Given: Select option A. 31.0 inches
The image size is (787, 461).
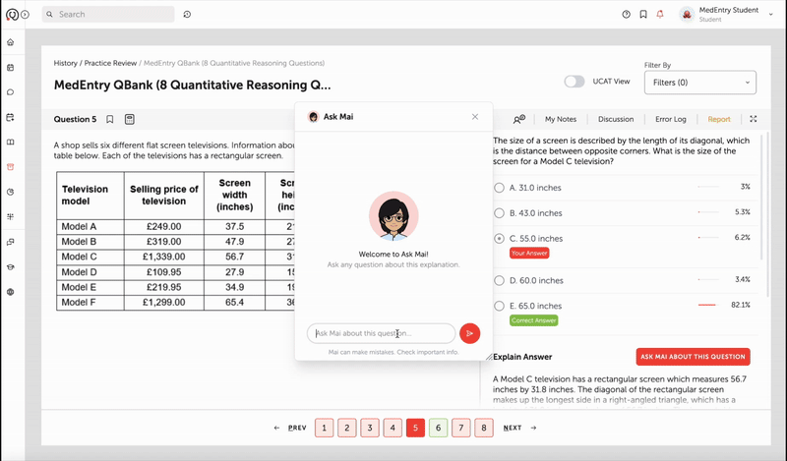Looking at the screenshot, I should [x=499, y=188].
